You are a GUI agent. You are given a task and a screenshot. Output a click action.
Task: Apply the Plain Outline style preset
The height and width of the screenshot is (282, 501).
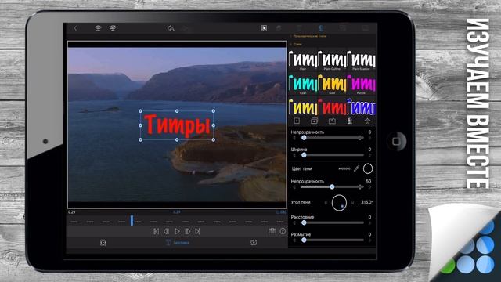[332, 60]
